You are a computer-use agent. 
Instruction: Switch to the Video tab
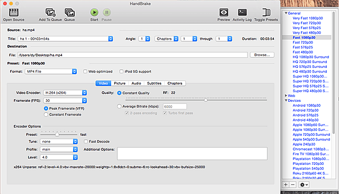click(x=103, y=83)
